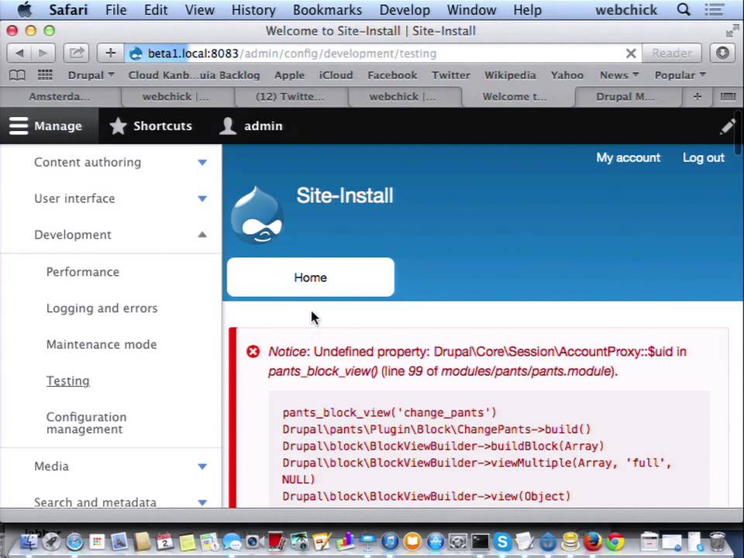
Task: Open the Apple menu
Action: coord(24,9)
